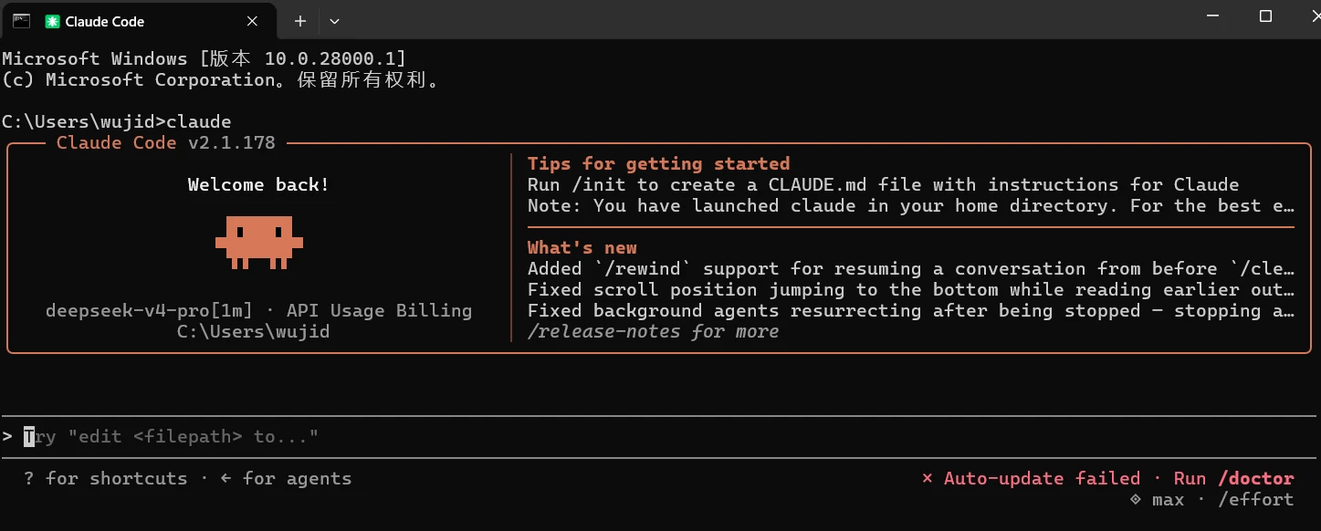Click the "What's new" heading
This screenshot has height=531, width=1321.
[x=582, y=247]
